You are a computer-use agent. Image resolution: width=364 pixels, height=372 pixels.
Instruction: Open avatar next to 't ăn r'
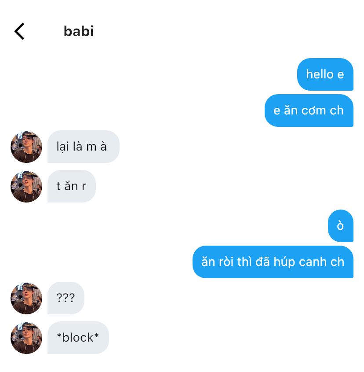pos(26,187)
